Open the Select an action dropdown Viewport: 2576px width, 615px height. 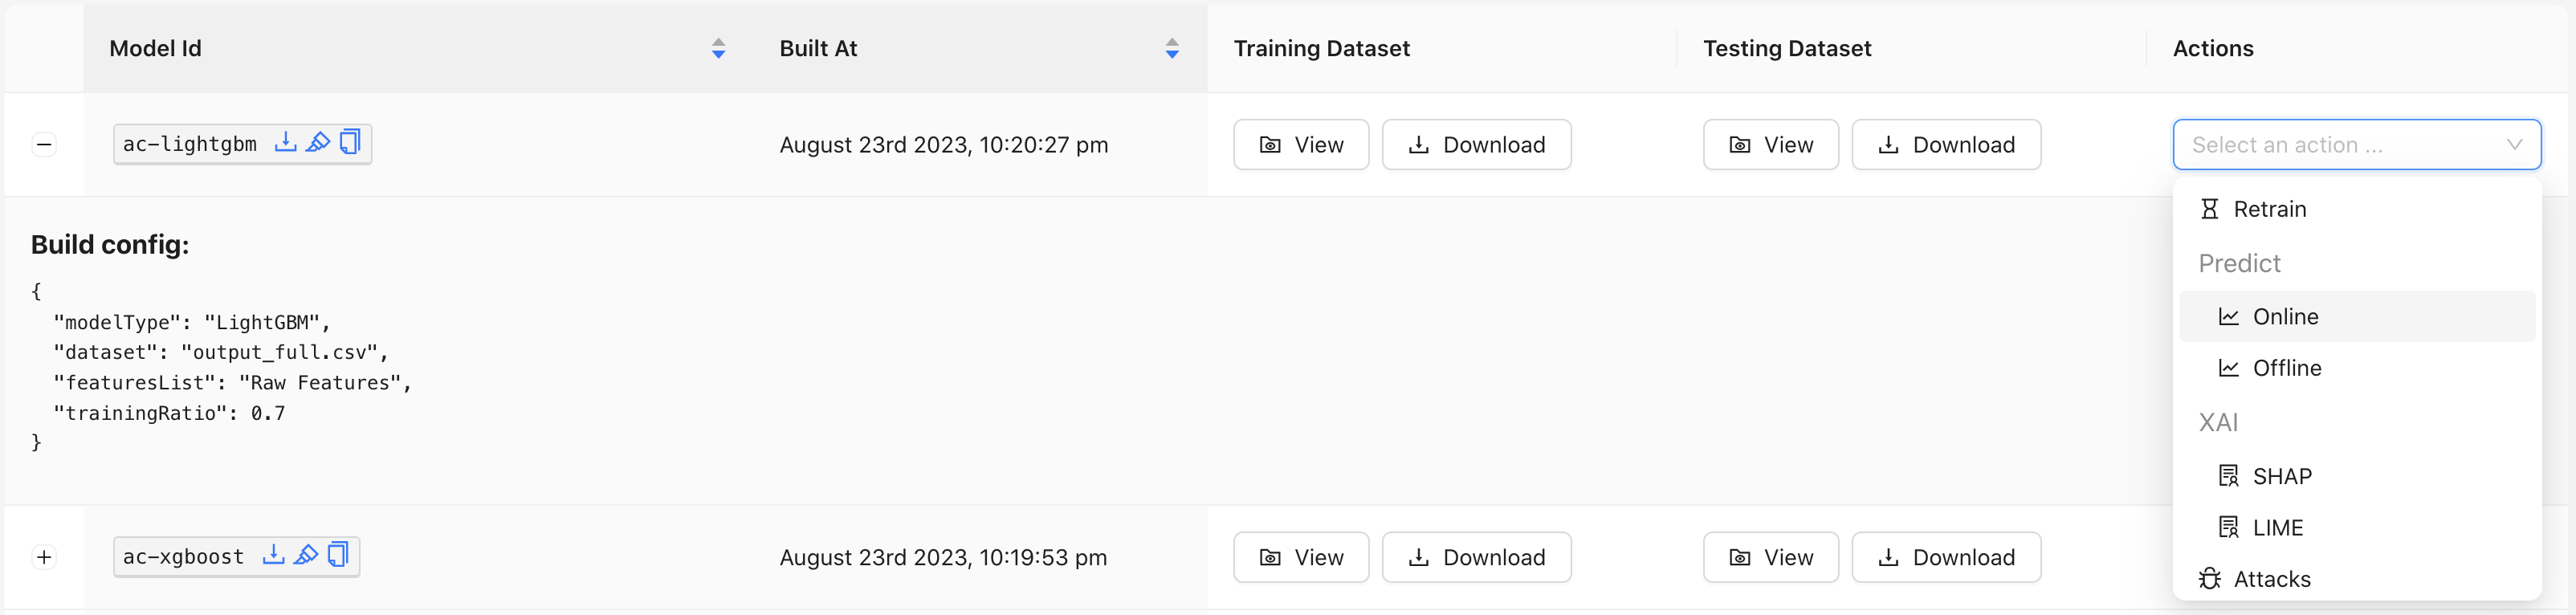pyautogui.click(x=2356, y=145)
